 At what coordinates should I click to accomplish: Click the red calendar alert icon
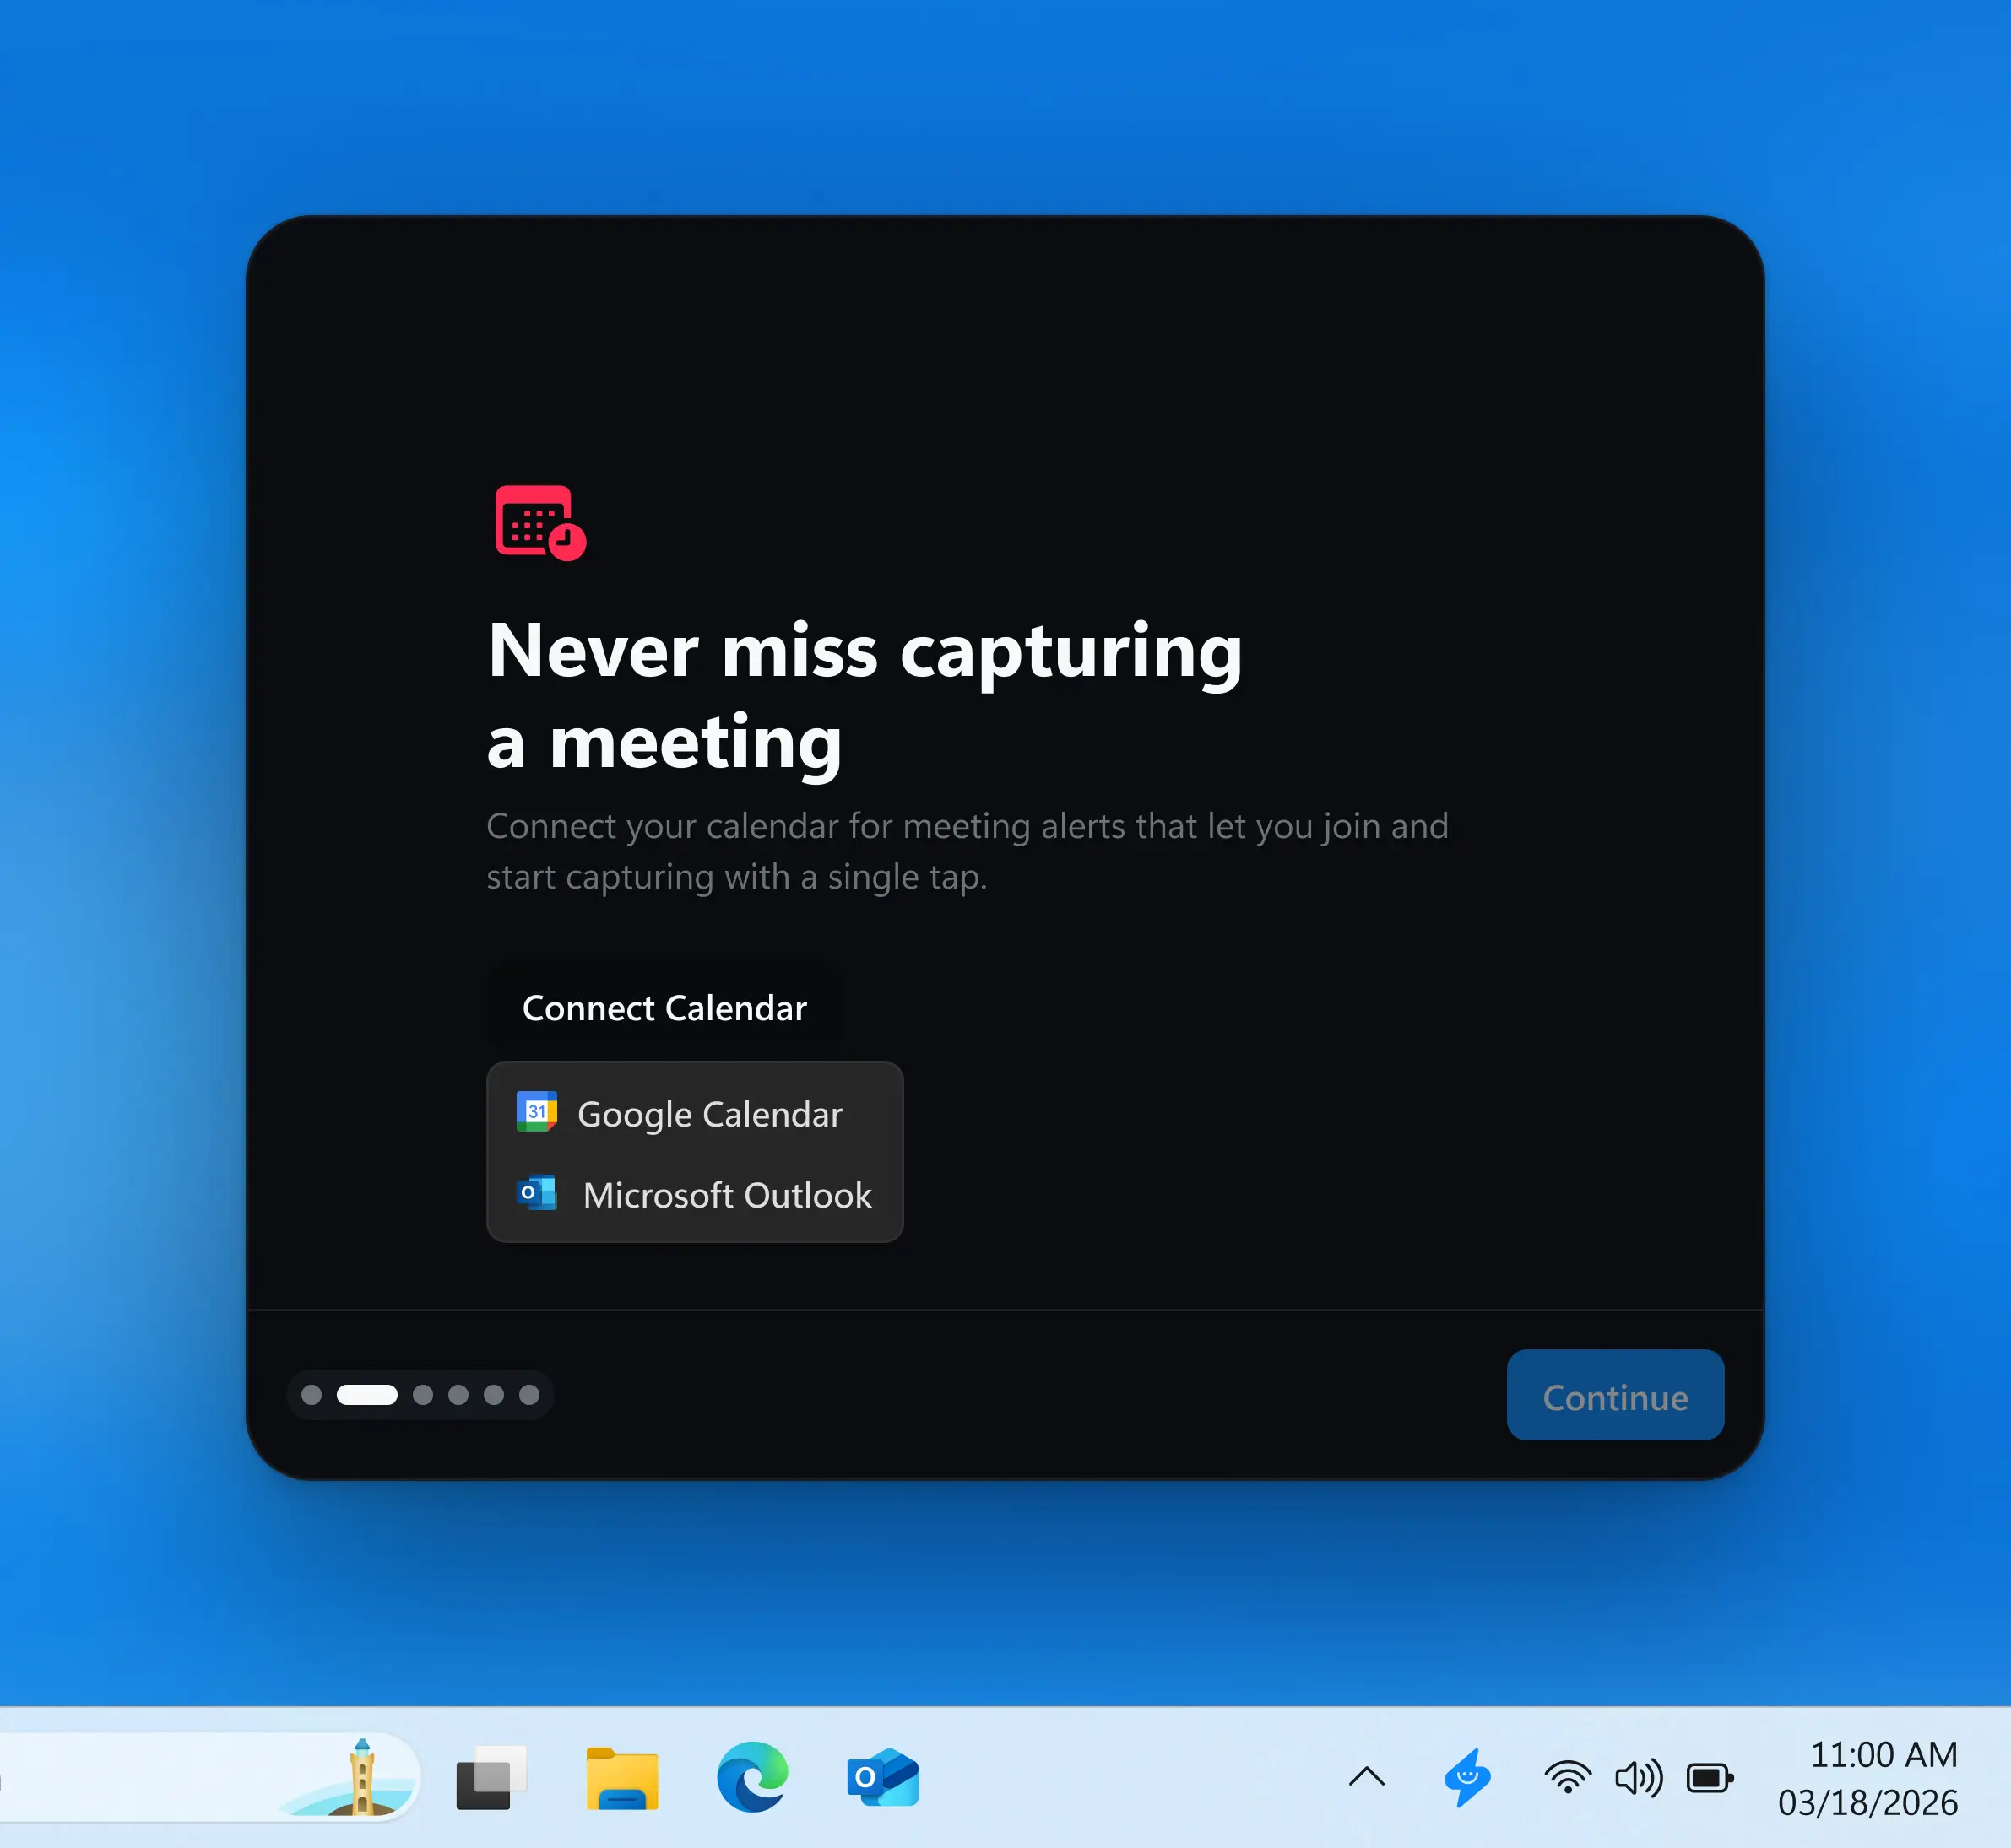540,524
